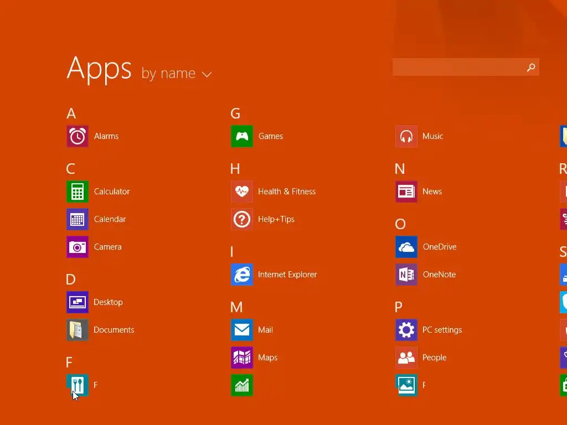
Task: Launch the Health & Fitness heart icon
Action: pos(242,191)
